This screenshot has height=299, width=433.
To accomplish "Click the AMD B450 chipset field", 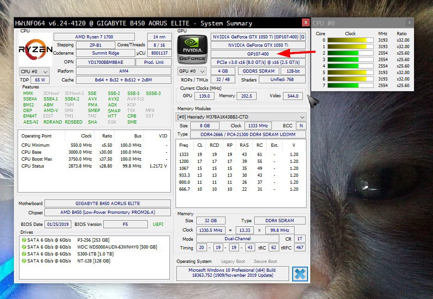I will pyautogui.click(x=108, y=212).
